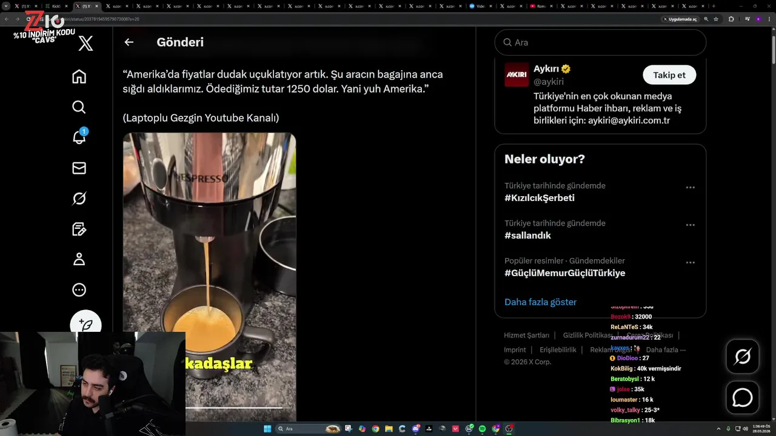Open the floating Grok button at bottom right

coord(743,356)
